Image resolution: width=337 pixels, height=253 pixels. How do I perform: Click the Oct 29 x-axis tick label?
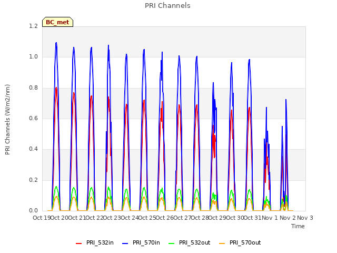click(217, 218)
